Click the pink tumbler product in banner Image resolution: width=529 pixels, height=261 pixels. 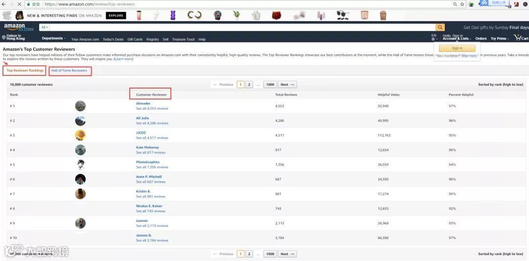pyautogui.click(x=139, y=16)
